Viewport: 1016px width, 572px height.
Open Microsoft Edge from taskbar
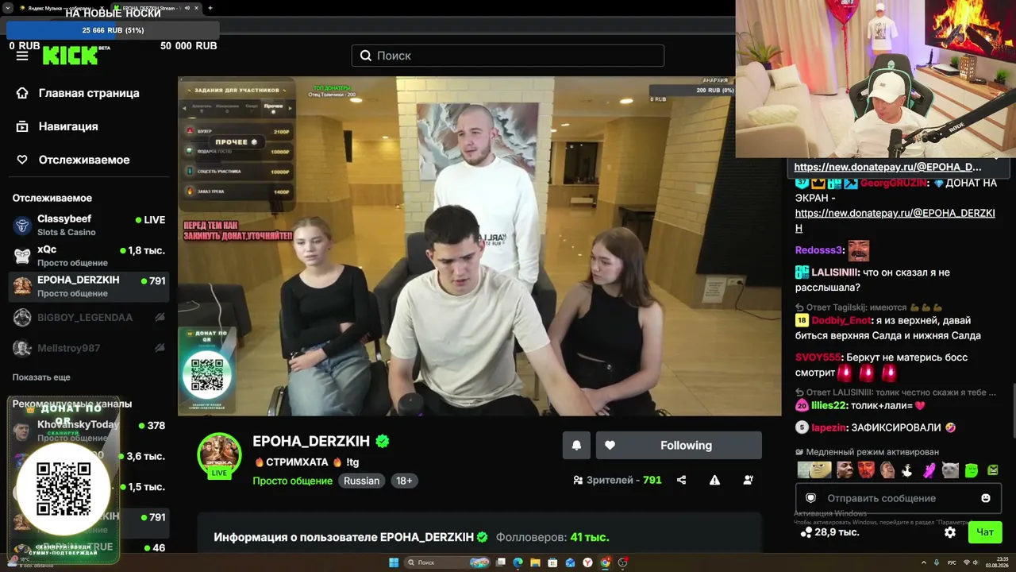[x=518, y=562]
